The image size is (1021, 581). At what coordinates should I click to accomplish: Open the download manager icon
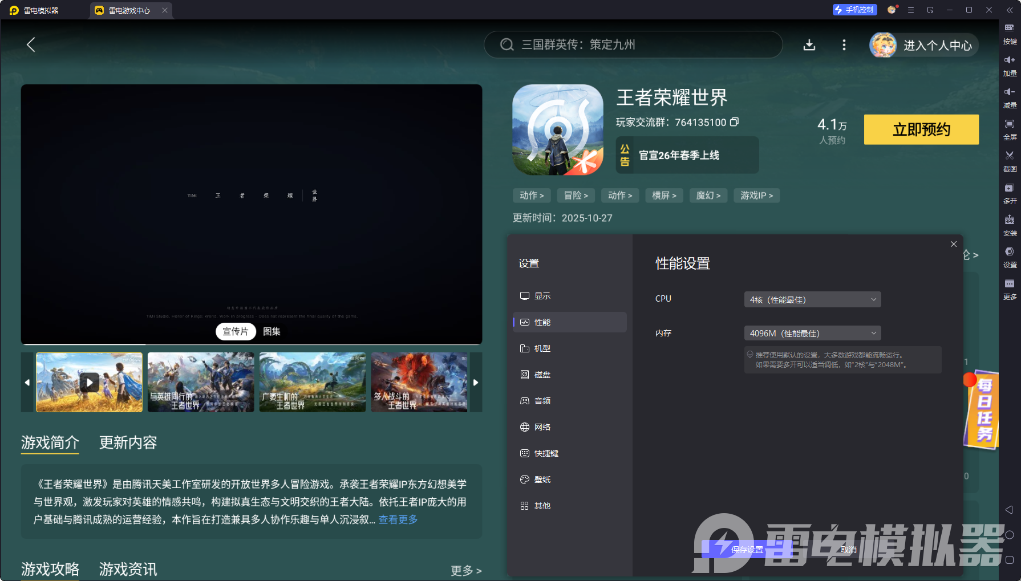pyautogui.click(x=809, y=45)
